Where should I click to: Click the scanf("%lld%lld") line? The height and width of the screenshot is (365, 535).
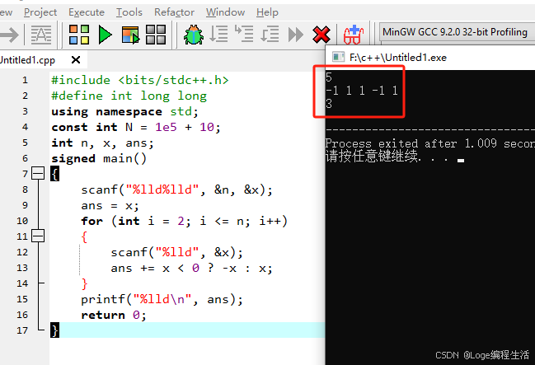[176, 190]
